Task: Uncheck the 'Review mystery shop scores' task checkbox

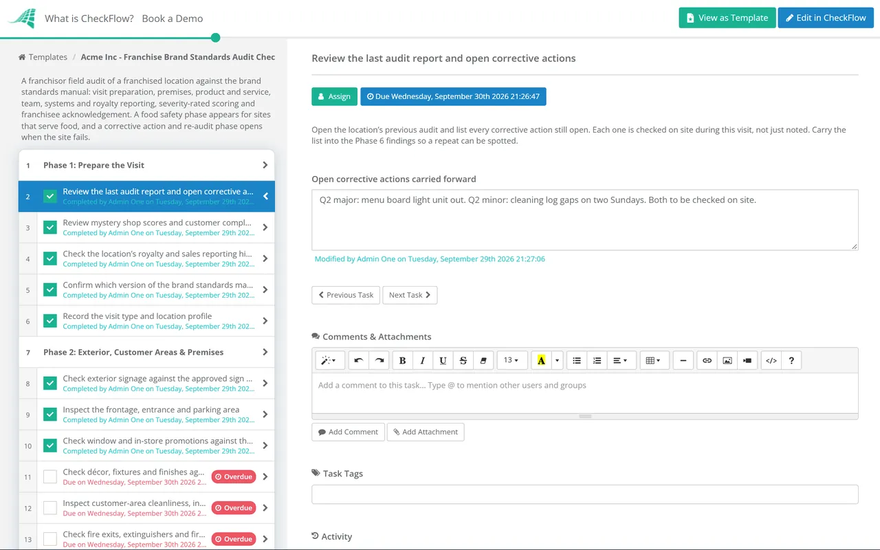Action: 50,228
